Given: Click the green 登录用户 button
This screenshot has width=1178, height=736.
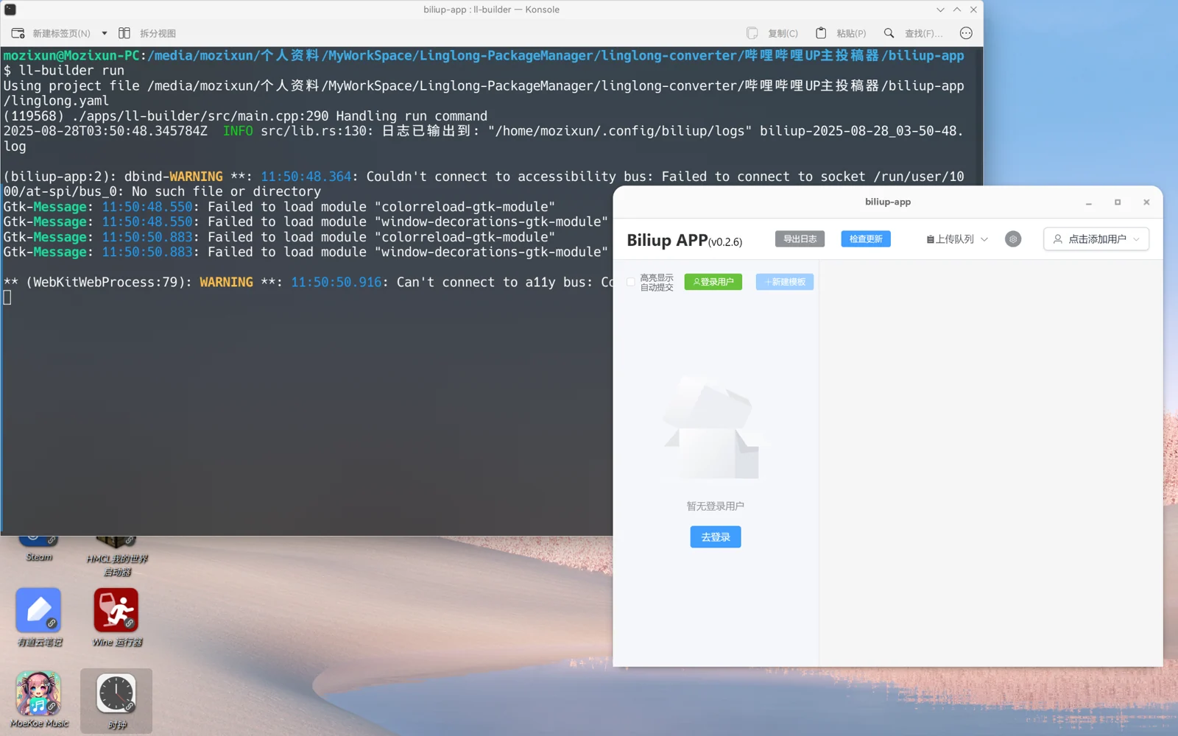Looking at the screenshot, I should pos(713,282).
